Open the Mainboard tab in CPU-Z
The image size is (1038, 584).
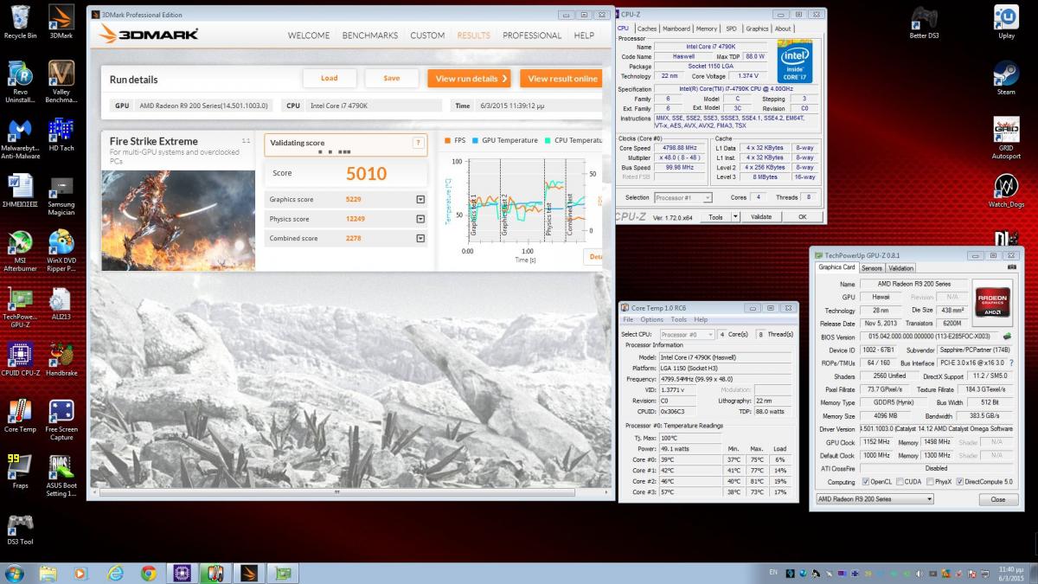(676, 29)
